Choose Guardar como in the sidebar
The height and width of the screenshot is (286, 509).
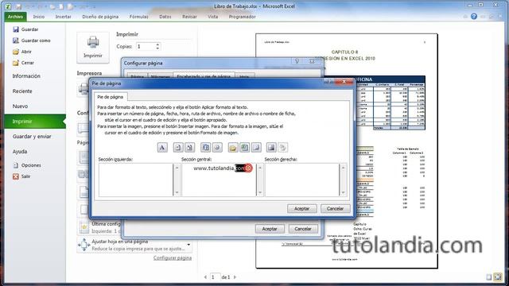tap(32, 41)
